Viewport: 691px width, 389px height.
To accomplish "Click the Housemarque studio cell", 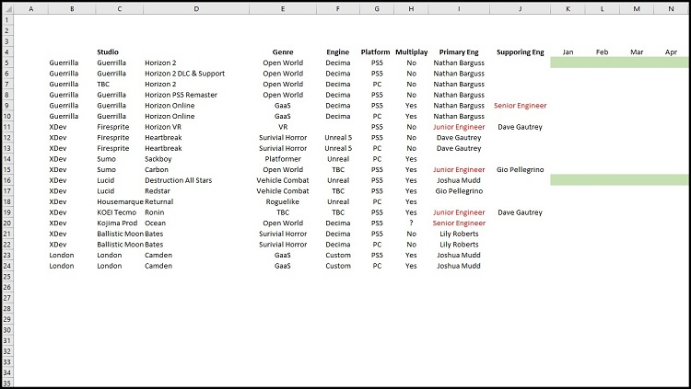I will point(119,201).
